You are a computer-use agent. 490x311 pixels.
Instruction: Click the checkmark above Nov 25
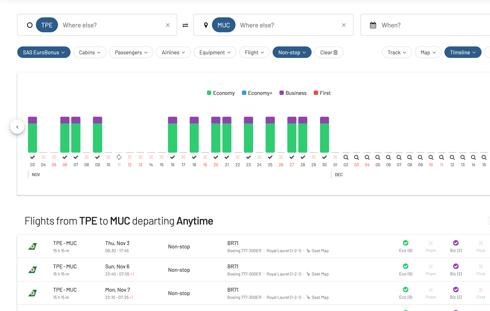(270, 157)
